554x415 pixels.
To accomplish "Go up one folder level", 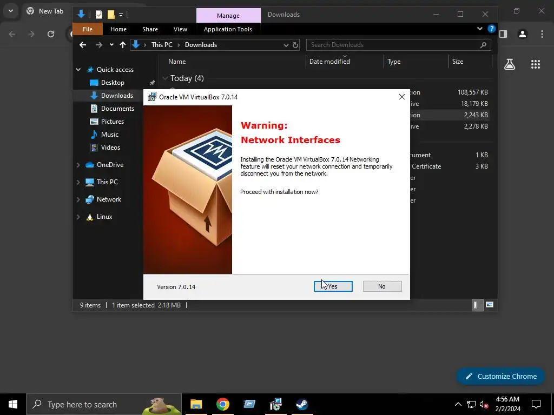I will point(123,45).
